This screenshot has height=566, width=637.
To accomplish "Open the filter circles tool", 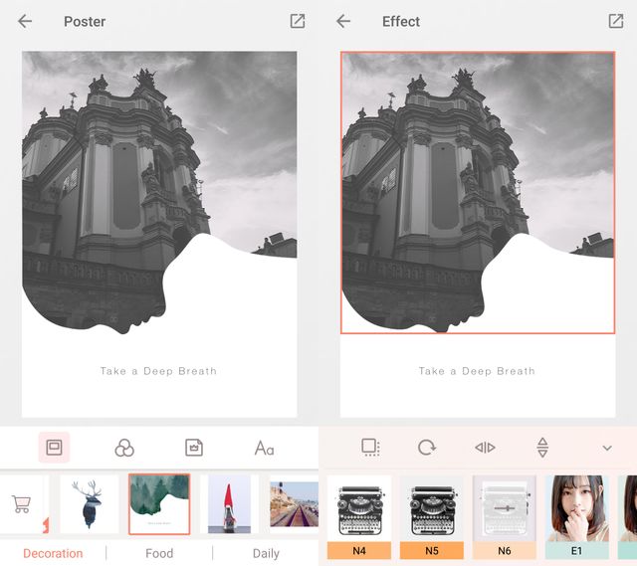I will [124, 449].
